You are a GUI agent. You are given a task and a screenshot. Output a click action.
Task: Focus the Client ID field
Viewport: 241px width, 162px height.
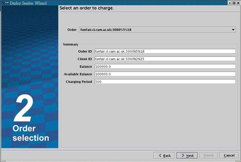[x=165, y=59]
